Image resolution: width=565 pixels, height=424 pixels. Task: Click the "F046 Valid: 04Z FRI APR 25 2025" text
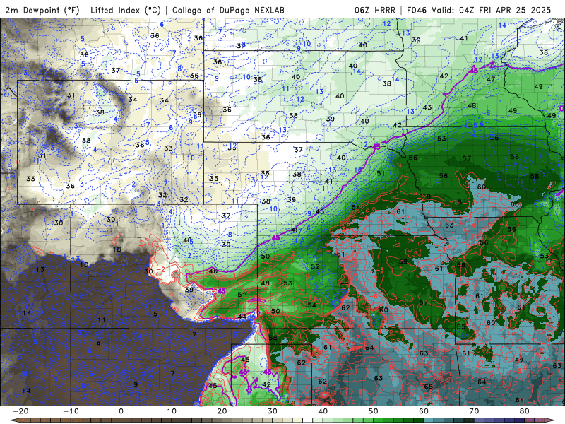[x=479, y=10]
